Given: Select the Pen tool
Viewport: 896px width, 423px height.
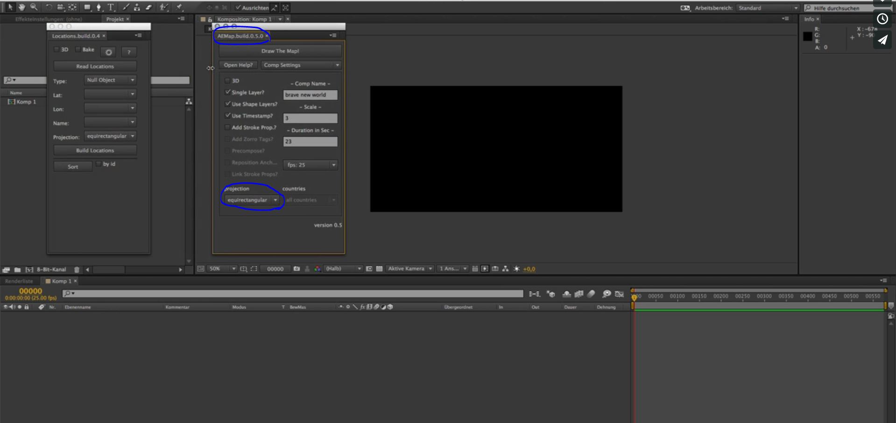Looking at the screenshot, I should click(x=99, y=7).
